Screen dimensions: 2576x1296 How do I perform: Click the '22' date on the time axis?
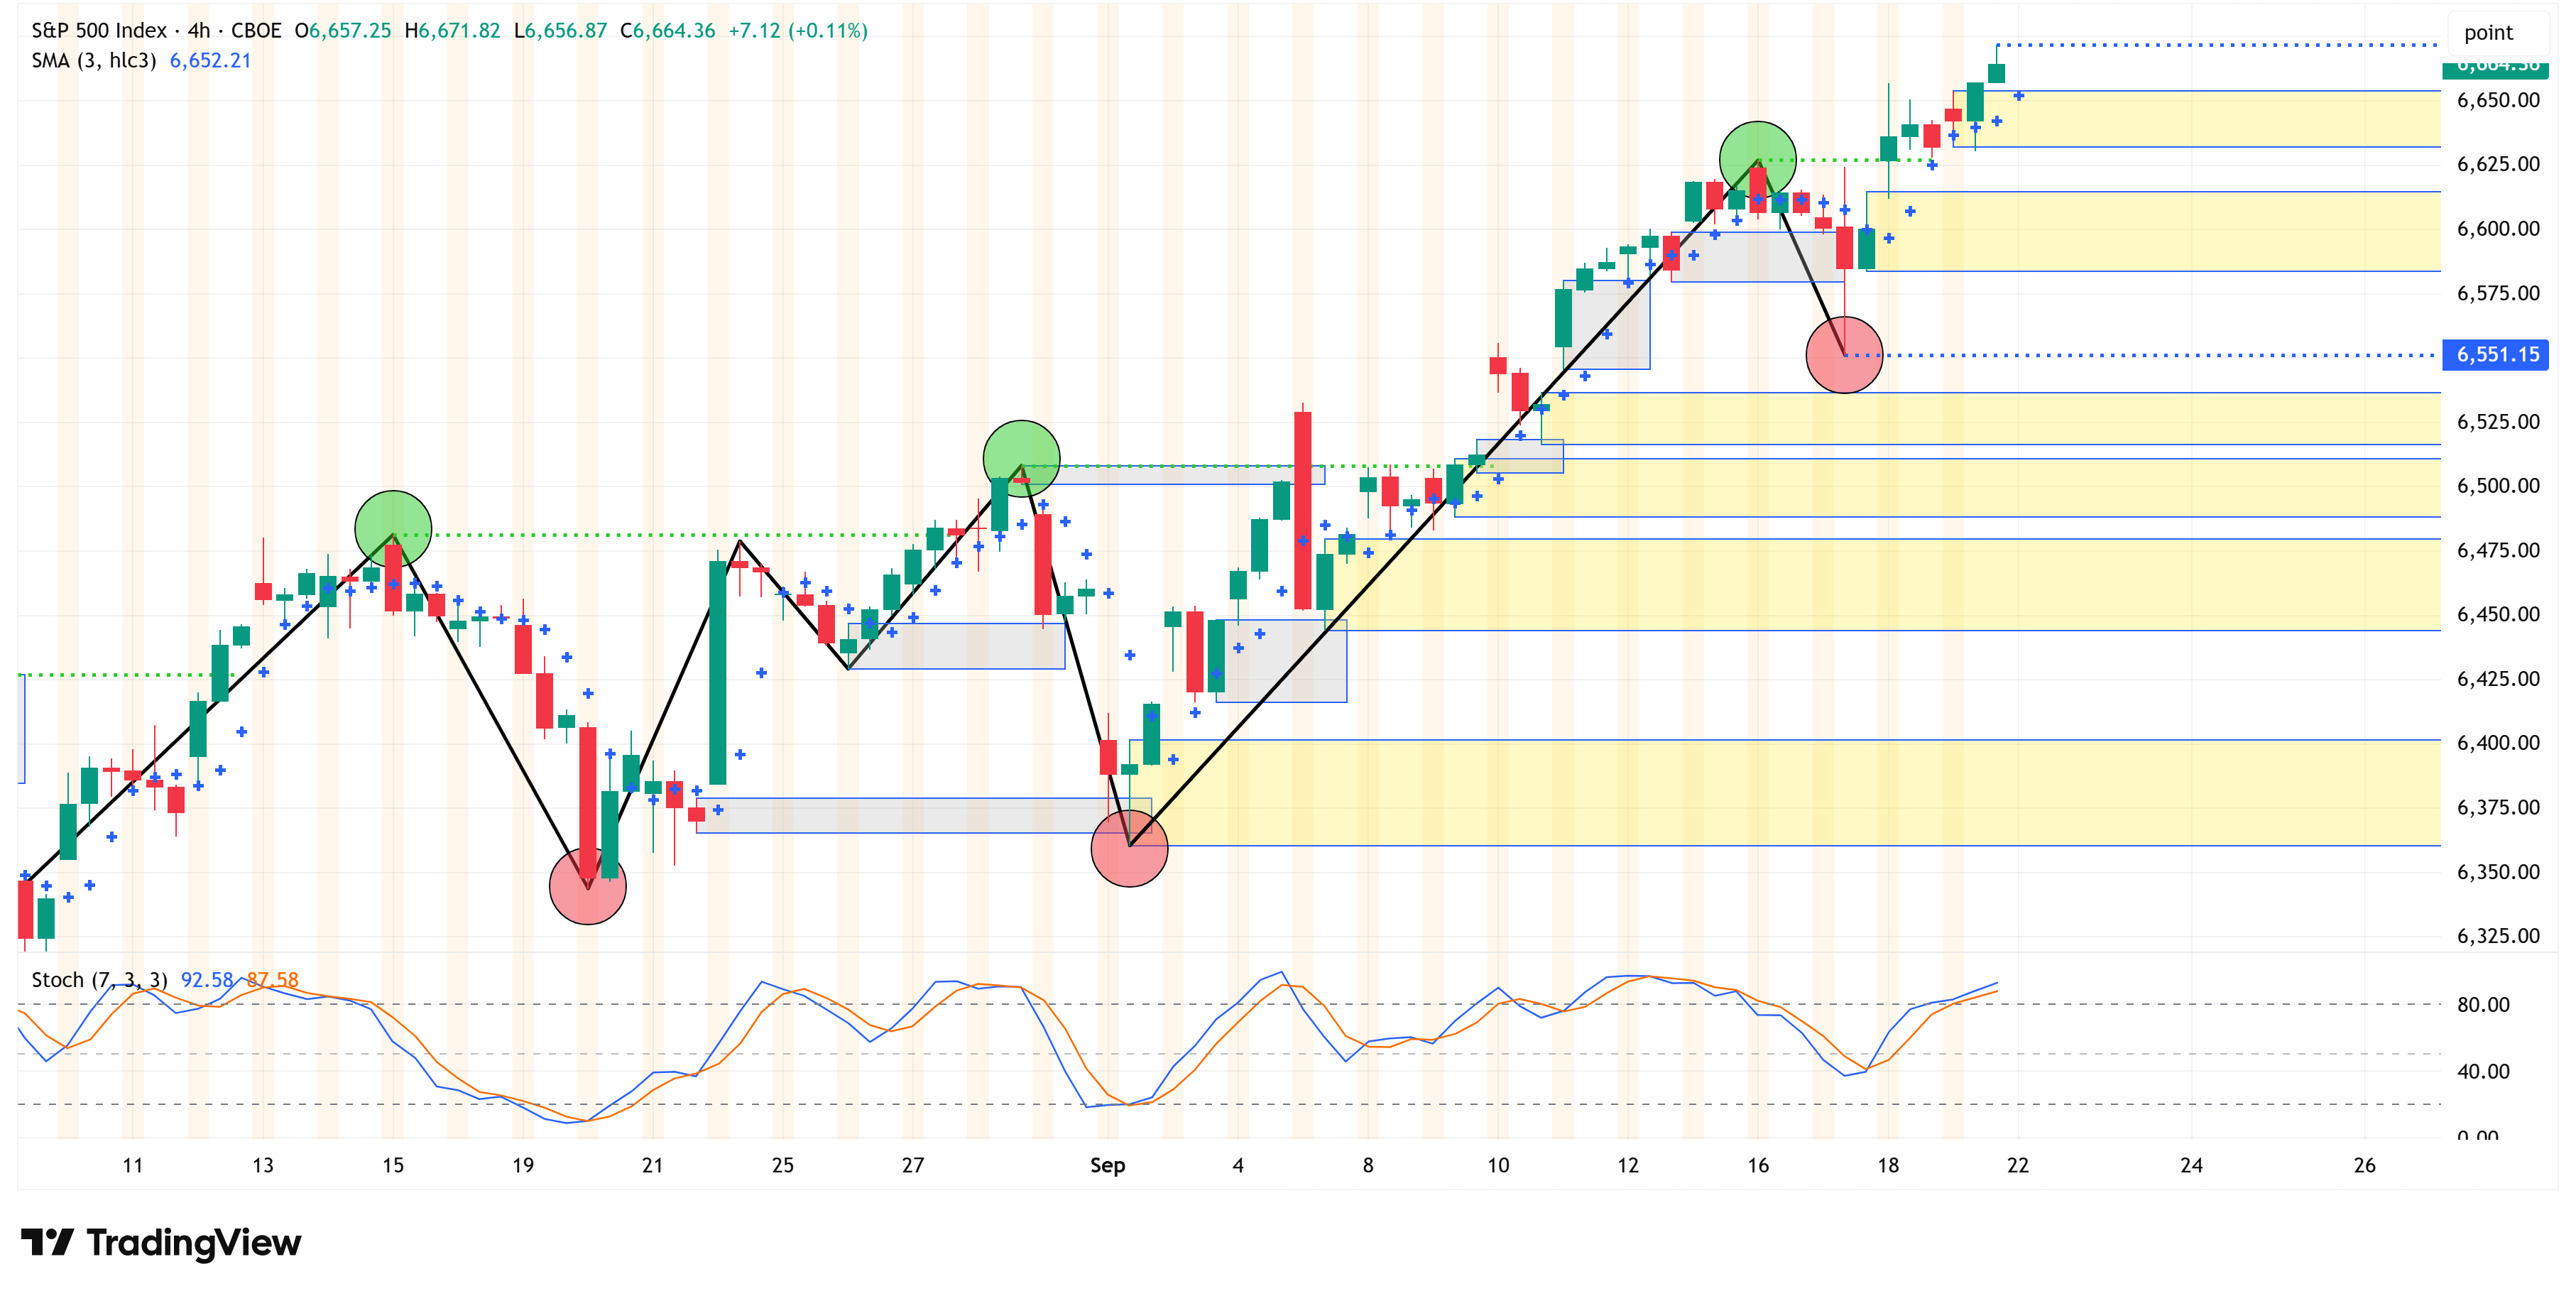point(2018,1165)
